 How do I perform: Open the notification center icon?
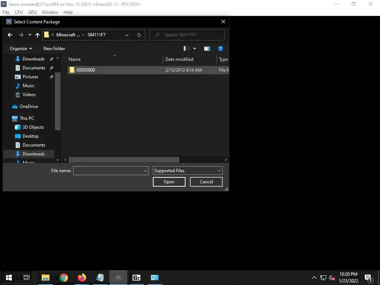368,278
